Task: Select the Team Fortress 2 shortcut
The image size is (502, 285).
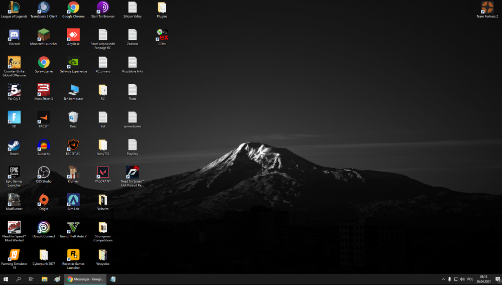Action: (x=487, y=8)
